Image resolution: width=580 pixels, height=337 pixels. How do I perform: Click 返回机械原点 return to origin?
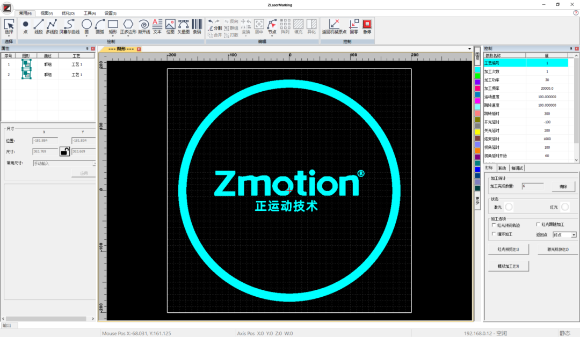[334, 26]
